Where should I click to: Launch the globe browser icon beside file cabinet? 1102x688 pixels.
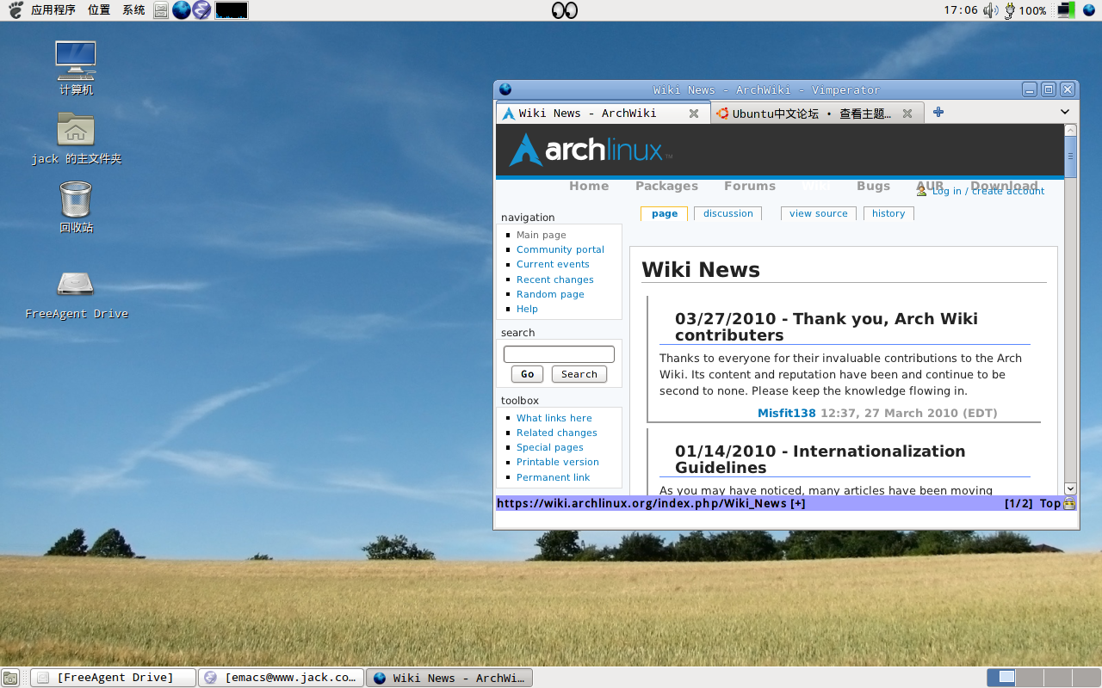181,10
